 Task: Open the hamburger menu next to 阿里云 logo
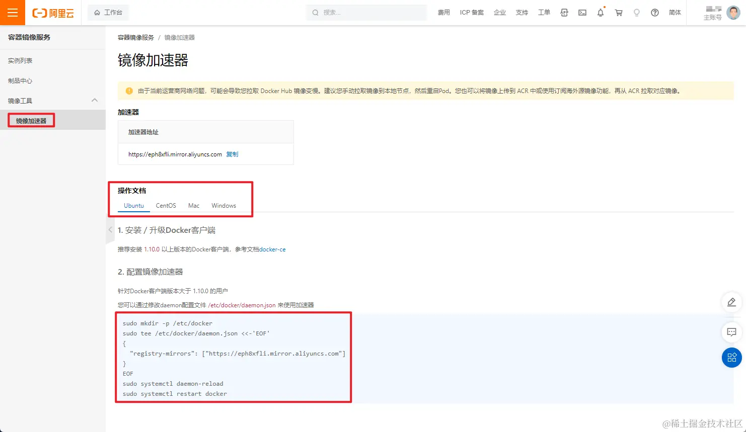[x=12, y=12]
